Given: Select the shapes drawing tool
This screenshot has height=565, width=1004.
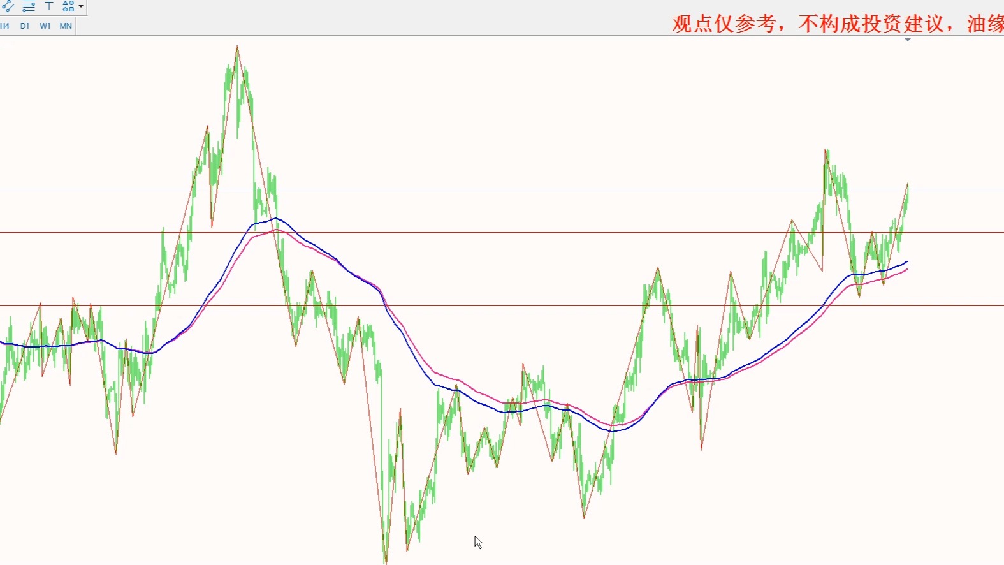Looking at the screenshot, I should click(68, 6).
